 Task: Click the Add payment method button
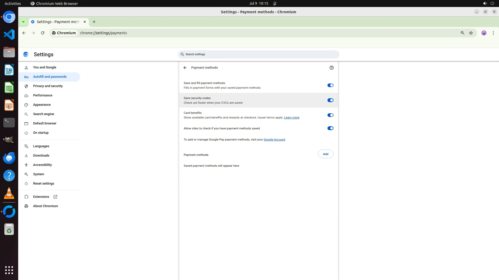point(325,154)
